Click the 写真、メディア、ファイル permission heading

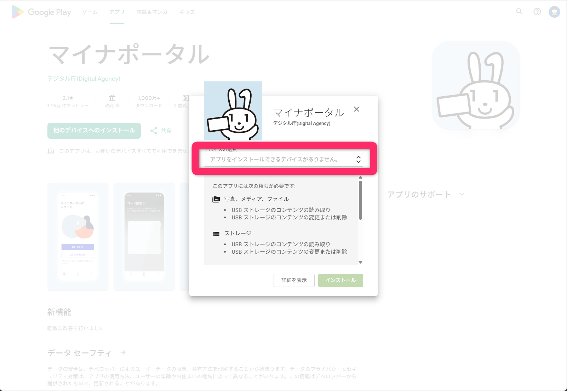coord(257,199)
